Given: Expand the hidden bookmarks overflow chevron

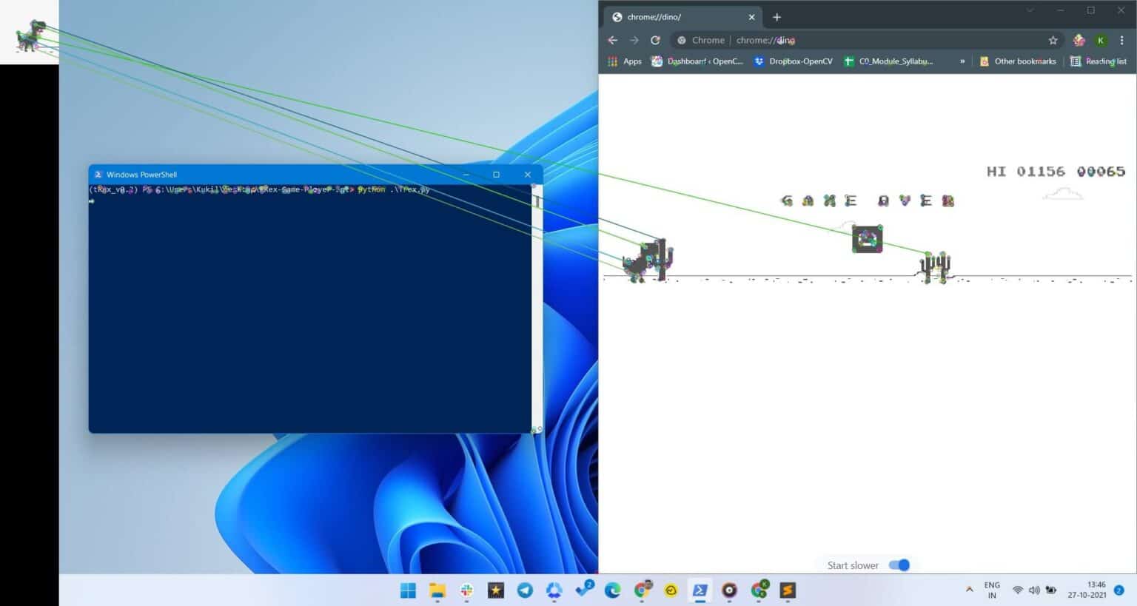Looking at the screenshot, I should click(962, 61).
